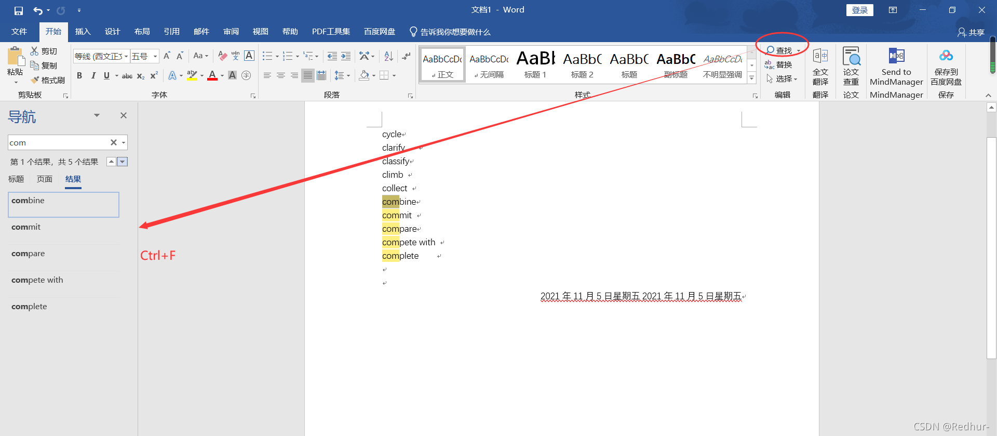Screen dimensions: 997x436
Task: Click the Login (登录) button
Action: tap(860, 10)
